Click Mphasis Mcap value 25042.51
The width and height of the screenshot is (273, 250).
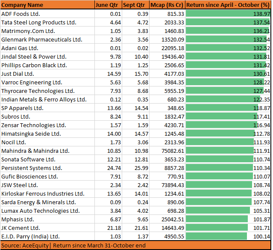click(173, 219)
